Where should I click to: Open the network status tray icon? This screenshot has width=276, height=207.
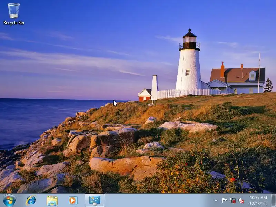tap(233, 200)
